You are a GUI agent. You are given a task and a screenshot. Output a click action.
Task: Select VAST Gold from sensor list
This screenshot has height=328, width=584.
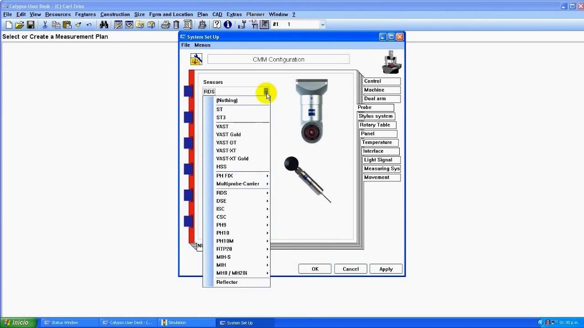(x=242, y=134)
